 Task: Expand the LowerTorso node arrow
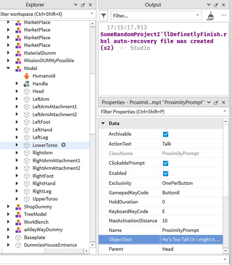(x=17, y=145)
